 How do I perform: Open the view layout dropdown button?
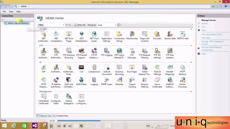click(x=119, y=25)
